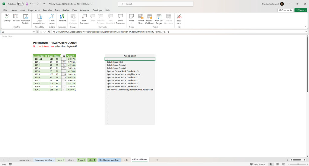Select the cell Sabal Chase HOA
The height and width of the screenshot is (166, 309).
click(130, 62)
